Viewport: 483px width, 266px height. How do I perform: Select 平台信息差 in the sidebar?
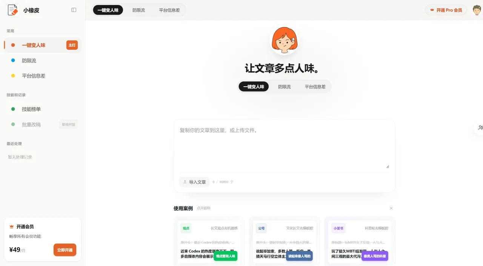point(43,76)
